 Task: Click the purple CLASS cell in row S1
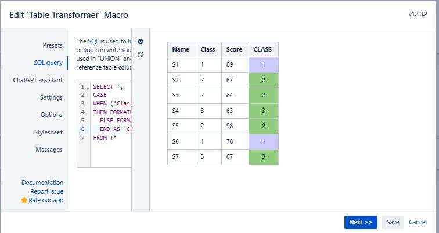pos(264,65)
